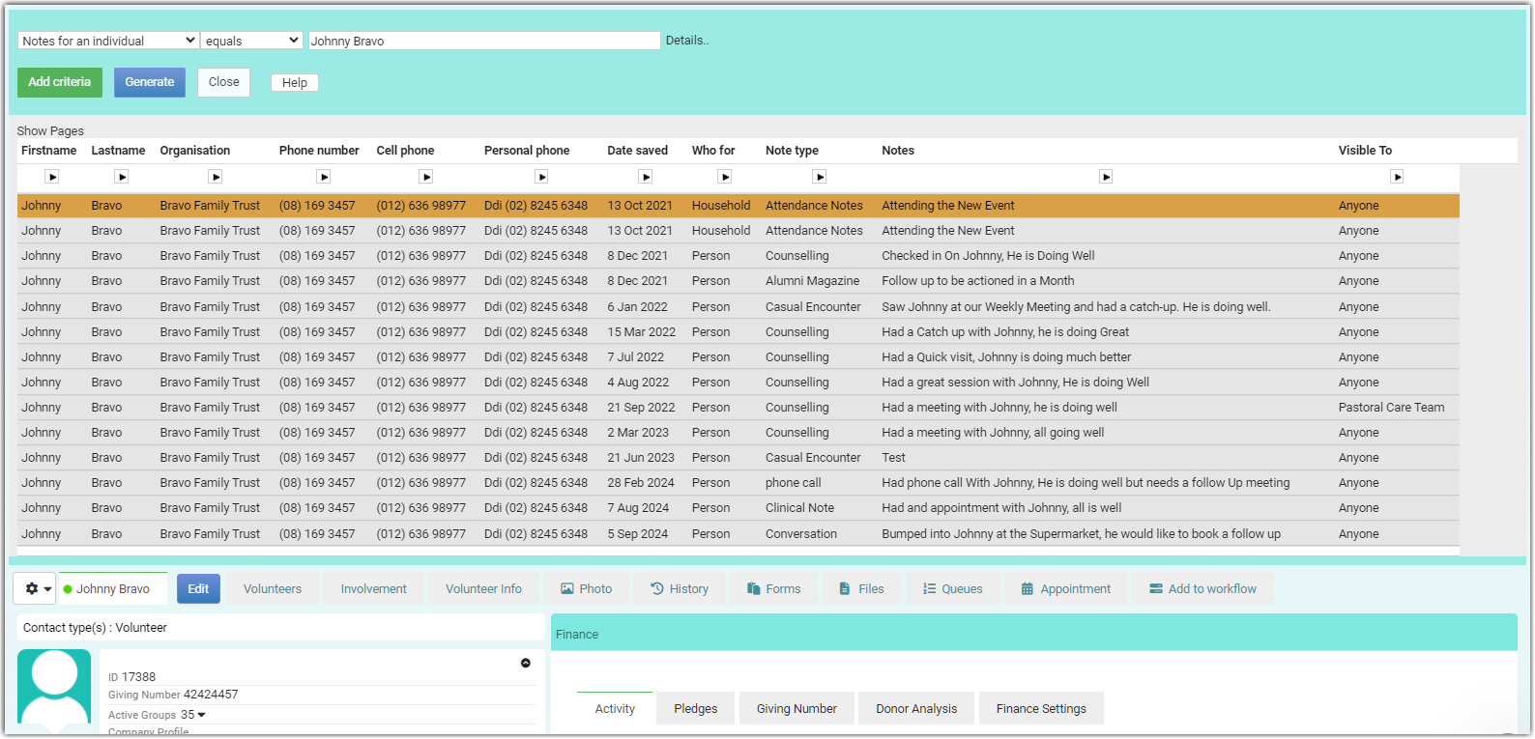The image size is (1535, 739).
Task: Open the Lastname column filter arrow
Action: tap(121, 177)
